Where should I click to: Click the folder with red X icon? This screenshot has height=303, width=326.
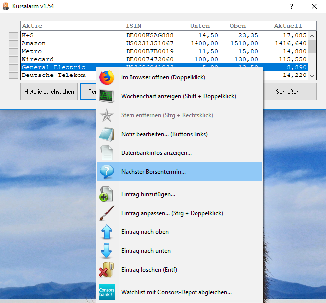106,270
